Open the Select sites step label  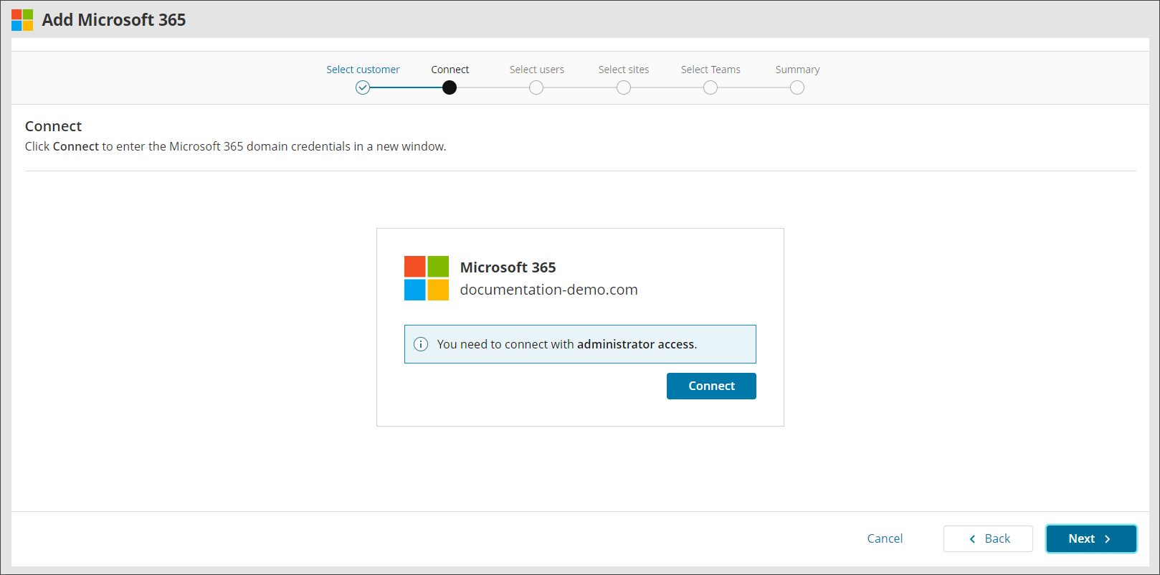[x=624, y=70]
